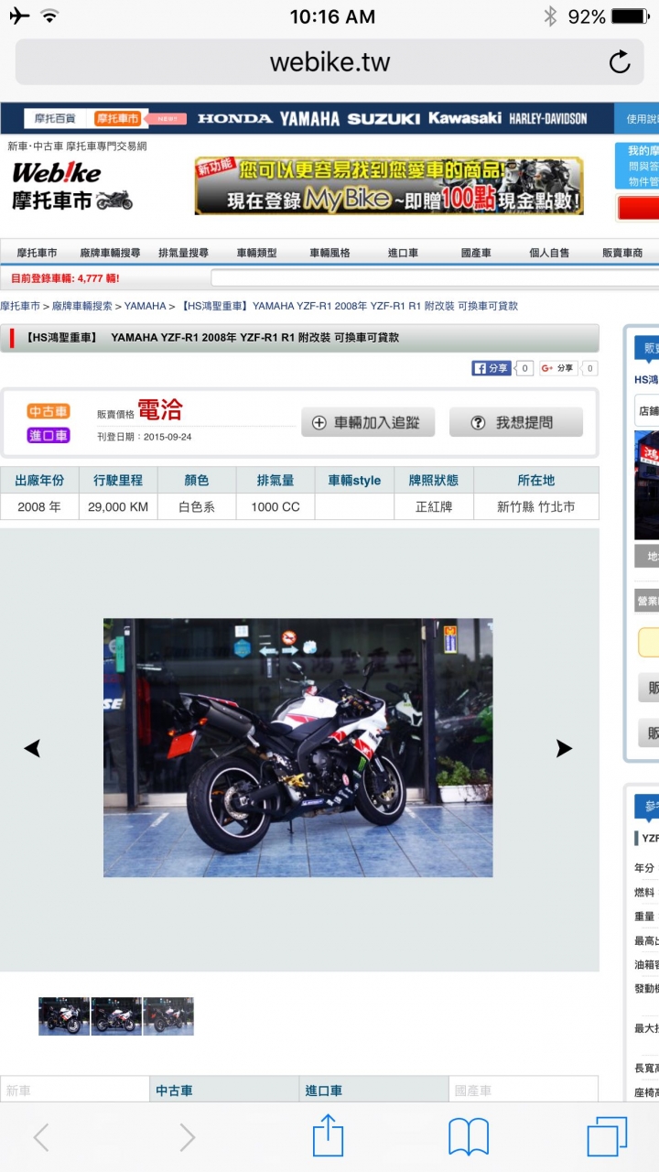Open Safari bookmarks book icon
The height and width of the screenshot is (1172, 659).
coord(469,1137)
